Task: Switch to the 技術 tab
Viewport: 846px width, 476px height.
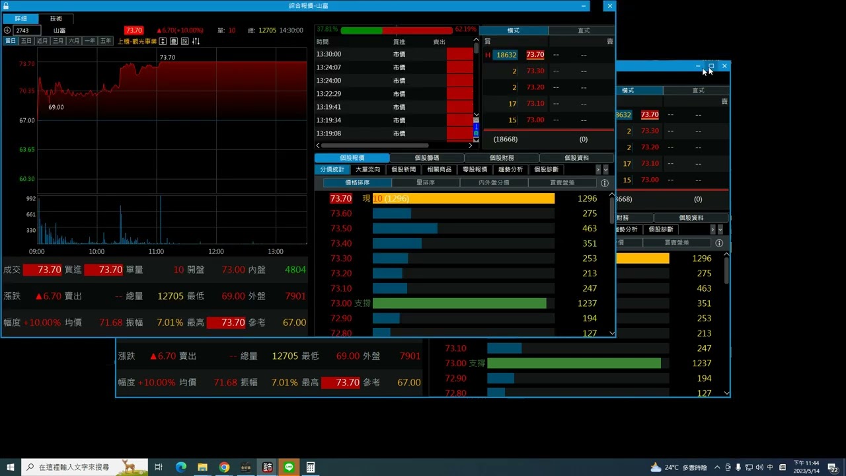Action: (56, 19)
